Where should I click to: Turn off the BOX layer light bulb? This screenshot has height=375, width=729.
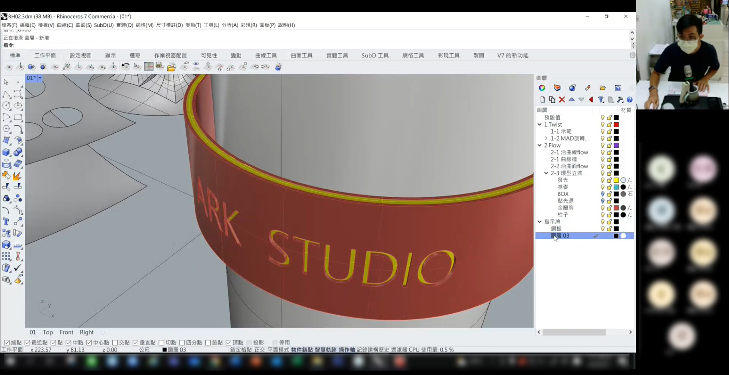click(x=602, y=194)
